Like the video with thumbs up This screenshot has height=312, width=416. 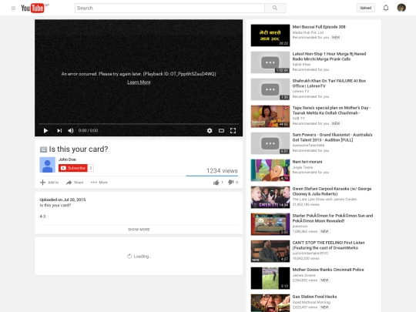click(216, 183)
